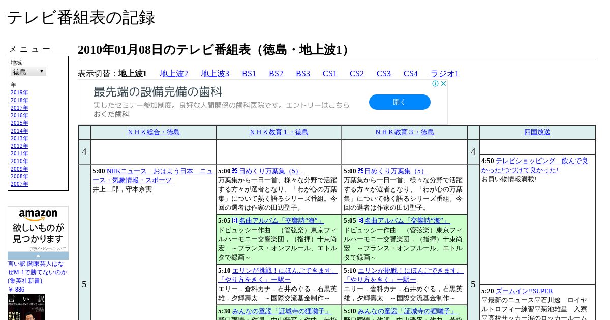610x320 pixels.
Task: Open the プライバシーについて link in the amazon ad
Action: pos(47,249)
